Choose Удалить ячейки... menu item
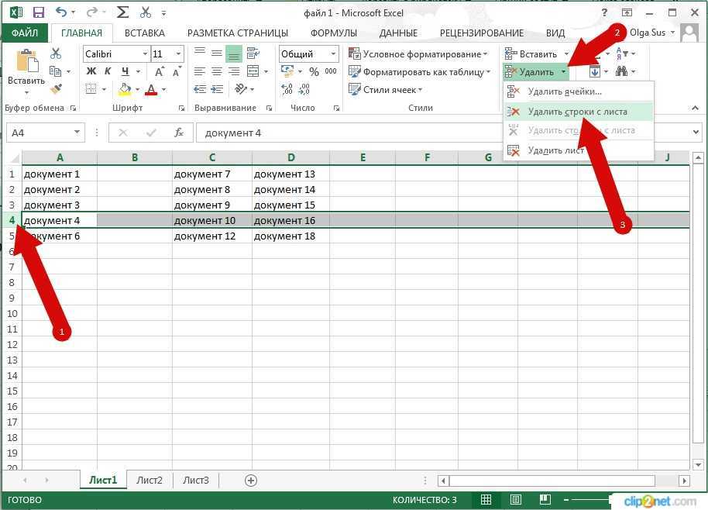708x510 pixels. pos(579,91)
